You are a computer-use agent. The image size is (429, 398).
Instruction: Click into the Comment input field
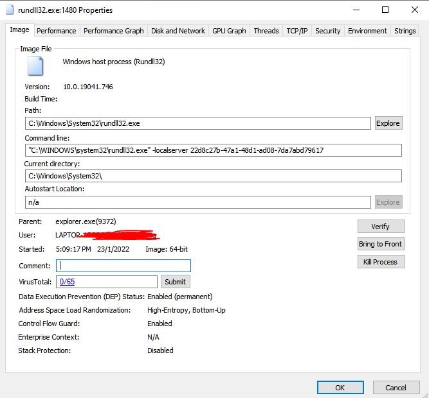click(123, 266)
